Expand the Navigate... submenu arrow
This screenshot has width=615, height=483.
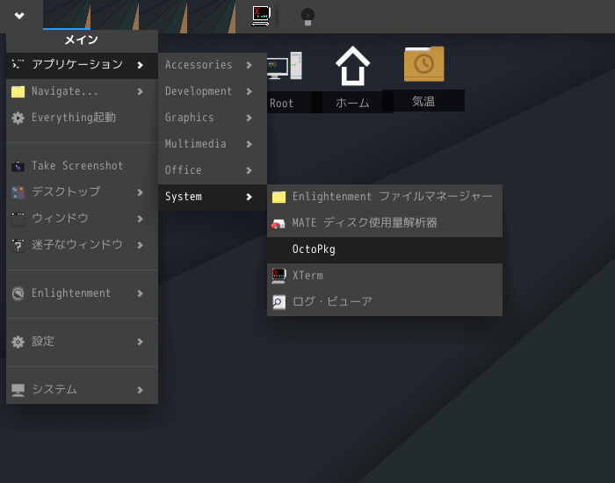[x=140, y=91]
